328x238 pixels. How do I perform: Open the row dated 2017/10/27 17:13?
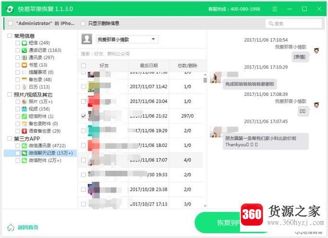pyautogui.click(x=140, y=203)
